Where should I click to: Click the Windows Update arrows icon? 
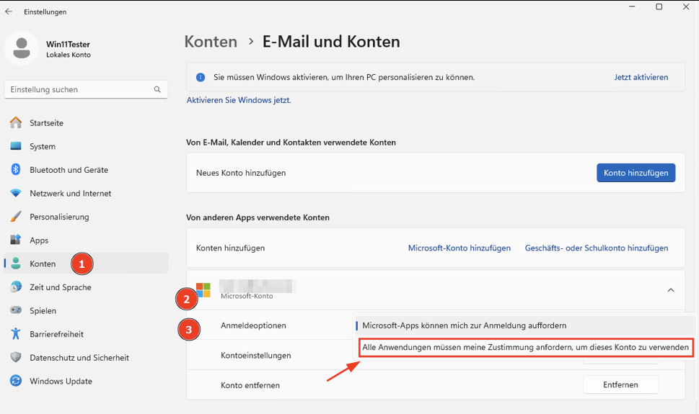coord(16,381)
